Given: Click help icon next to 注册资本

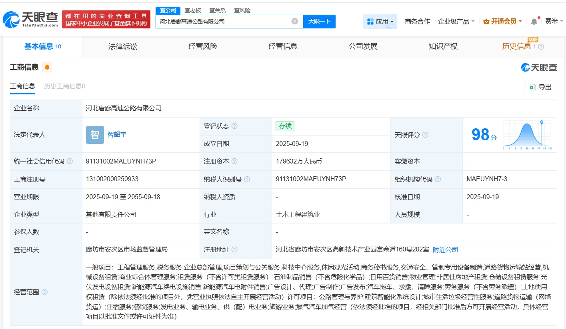Looking at the screenshot, I should 234,161.
